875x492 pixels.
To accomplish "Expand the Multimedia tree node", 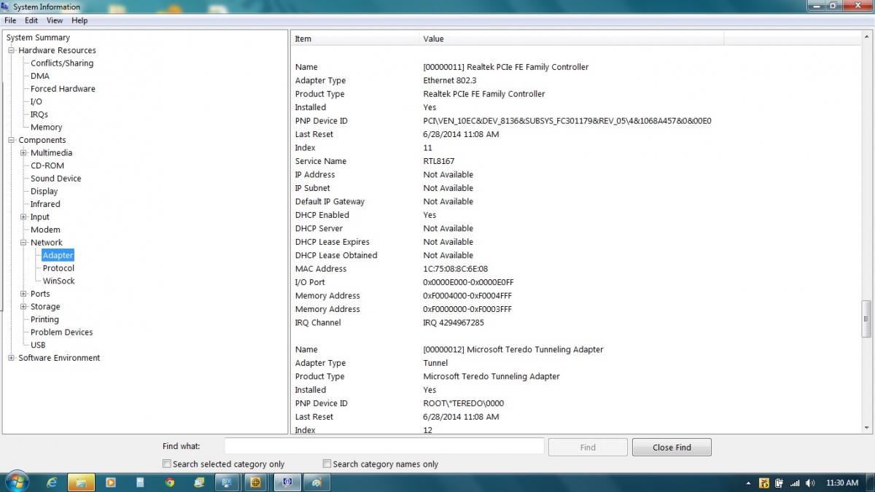I will 24,153.
